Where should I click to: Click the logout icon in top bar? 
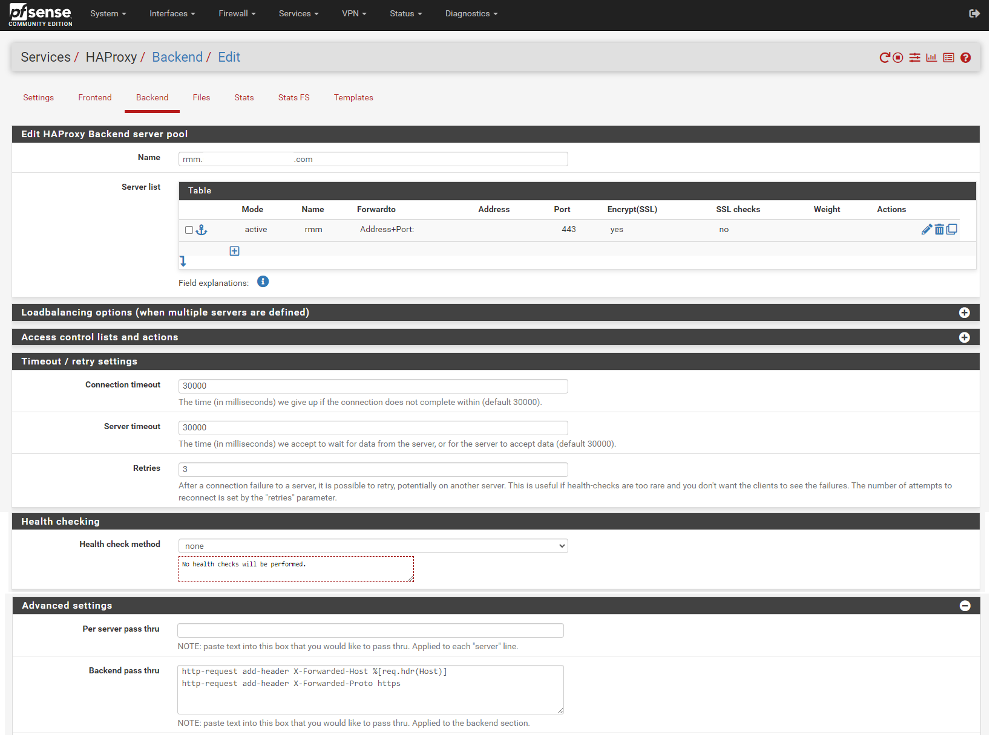tap(974, 13)
